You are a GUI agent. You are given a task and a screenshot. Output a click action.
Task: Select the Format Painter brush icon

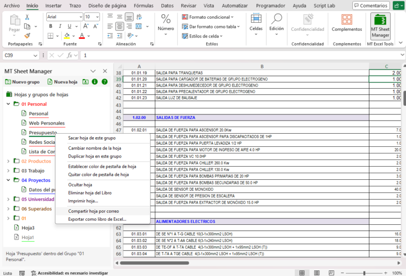coord(27,35)
